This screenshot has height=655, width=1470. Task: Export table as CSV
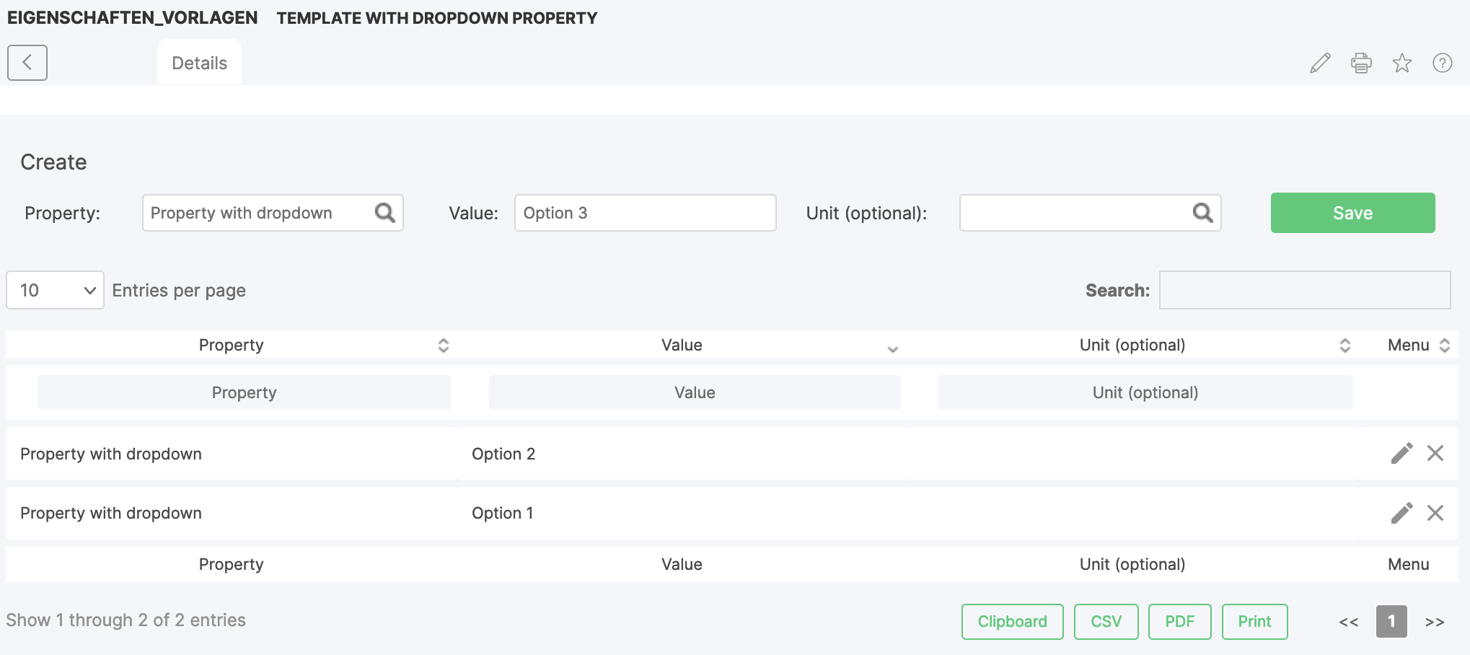[1106, 621]
